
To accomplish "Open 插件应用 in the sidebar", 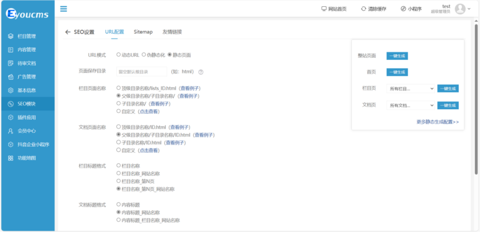I will click(x=28, y=117).
